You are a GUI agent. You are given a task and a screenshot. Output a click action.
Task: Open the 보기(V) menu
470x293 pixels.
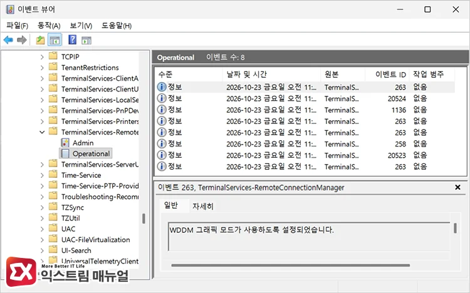[x=81, y=26]
